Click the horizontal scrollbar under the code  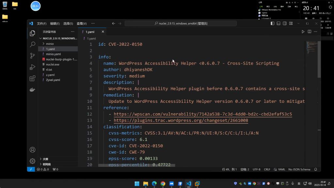coord(137,165)
